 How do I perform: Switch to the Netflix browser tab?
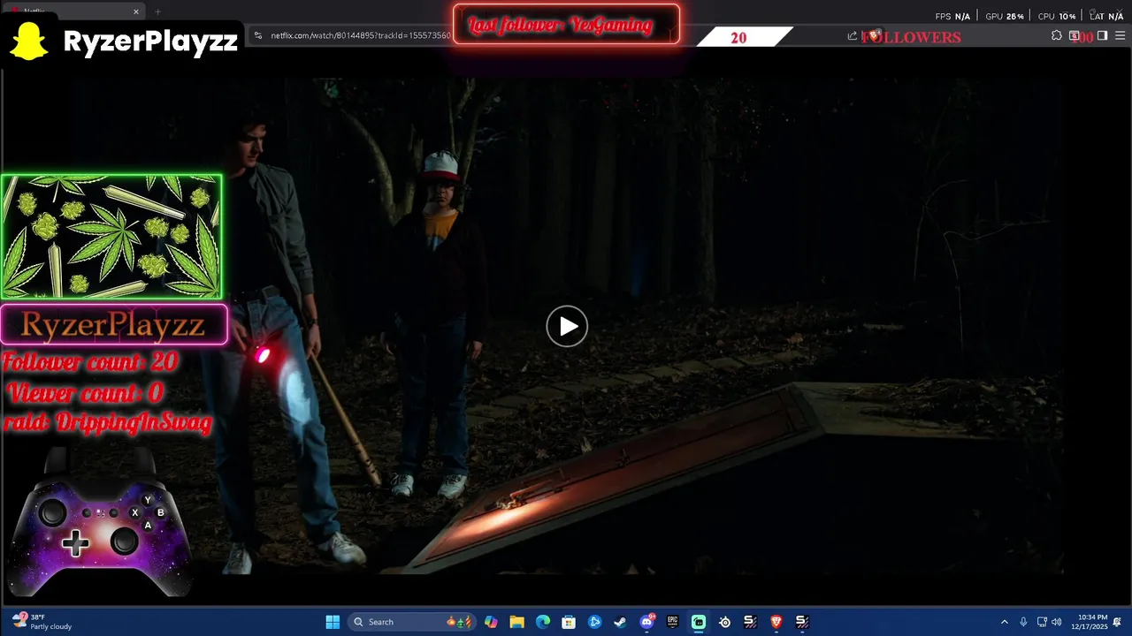tap(73, 11)
